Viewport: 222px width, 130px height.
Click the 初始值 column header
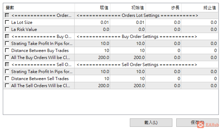(x=128, y=8)
